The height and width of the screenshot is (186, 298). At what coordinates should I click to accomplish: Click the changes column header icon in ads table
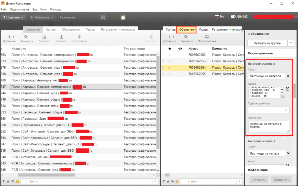180,49
